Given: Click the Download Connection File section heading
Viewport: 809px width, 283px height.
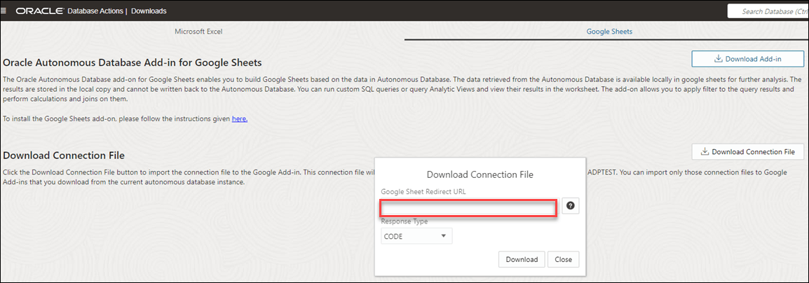Looking at the screenshot, I should (x=64, y=155).
